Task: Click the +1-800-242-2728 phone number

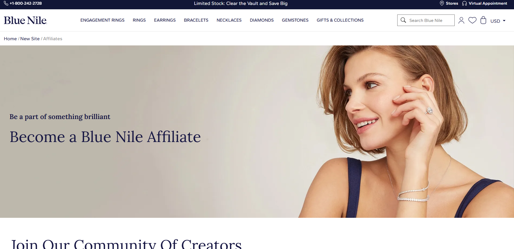Action: tap(26, 3)
